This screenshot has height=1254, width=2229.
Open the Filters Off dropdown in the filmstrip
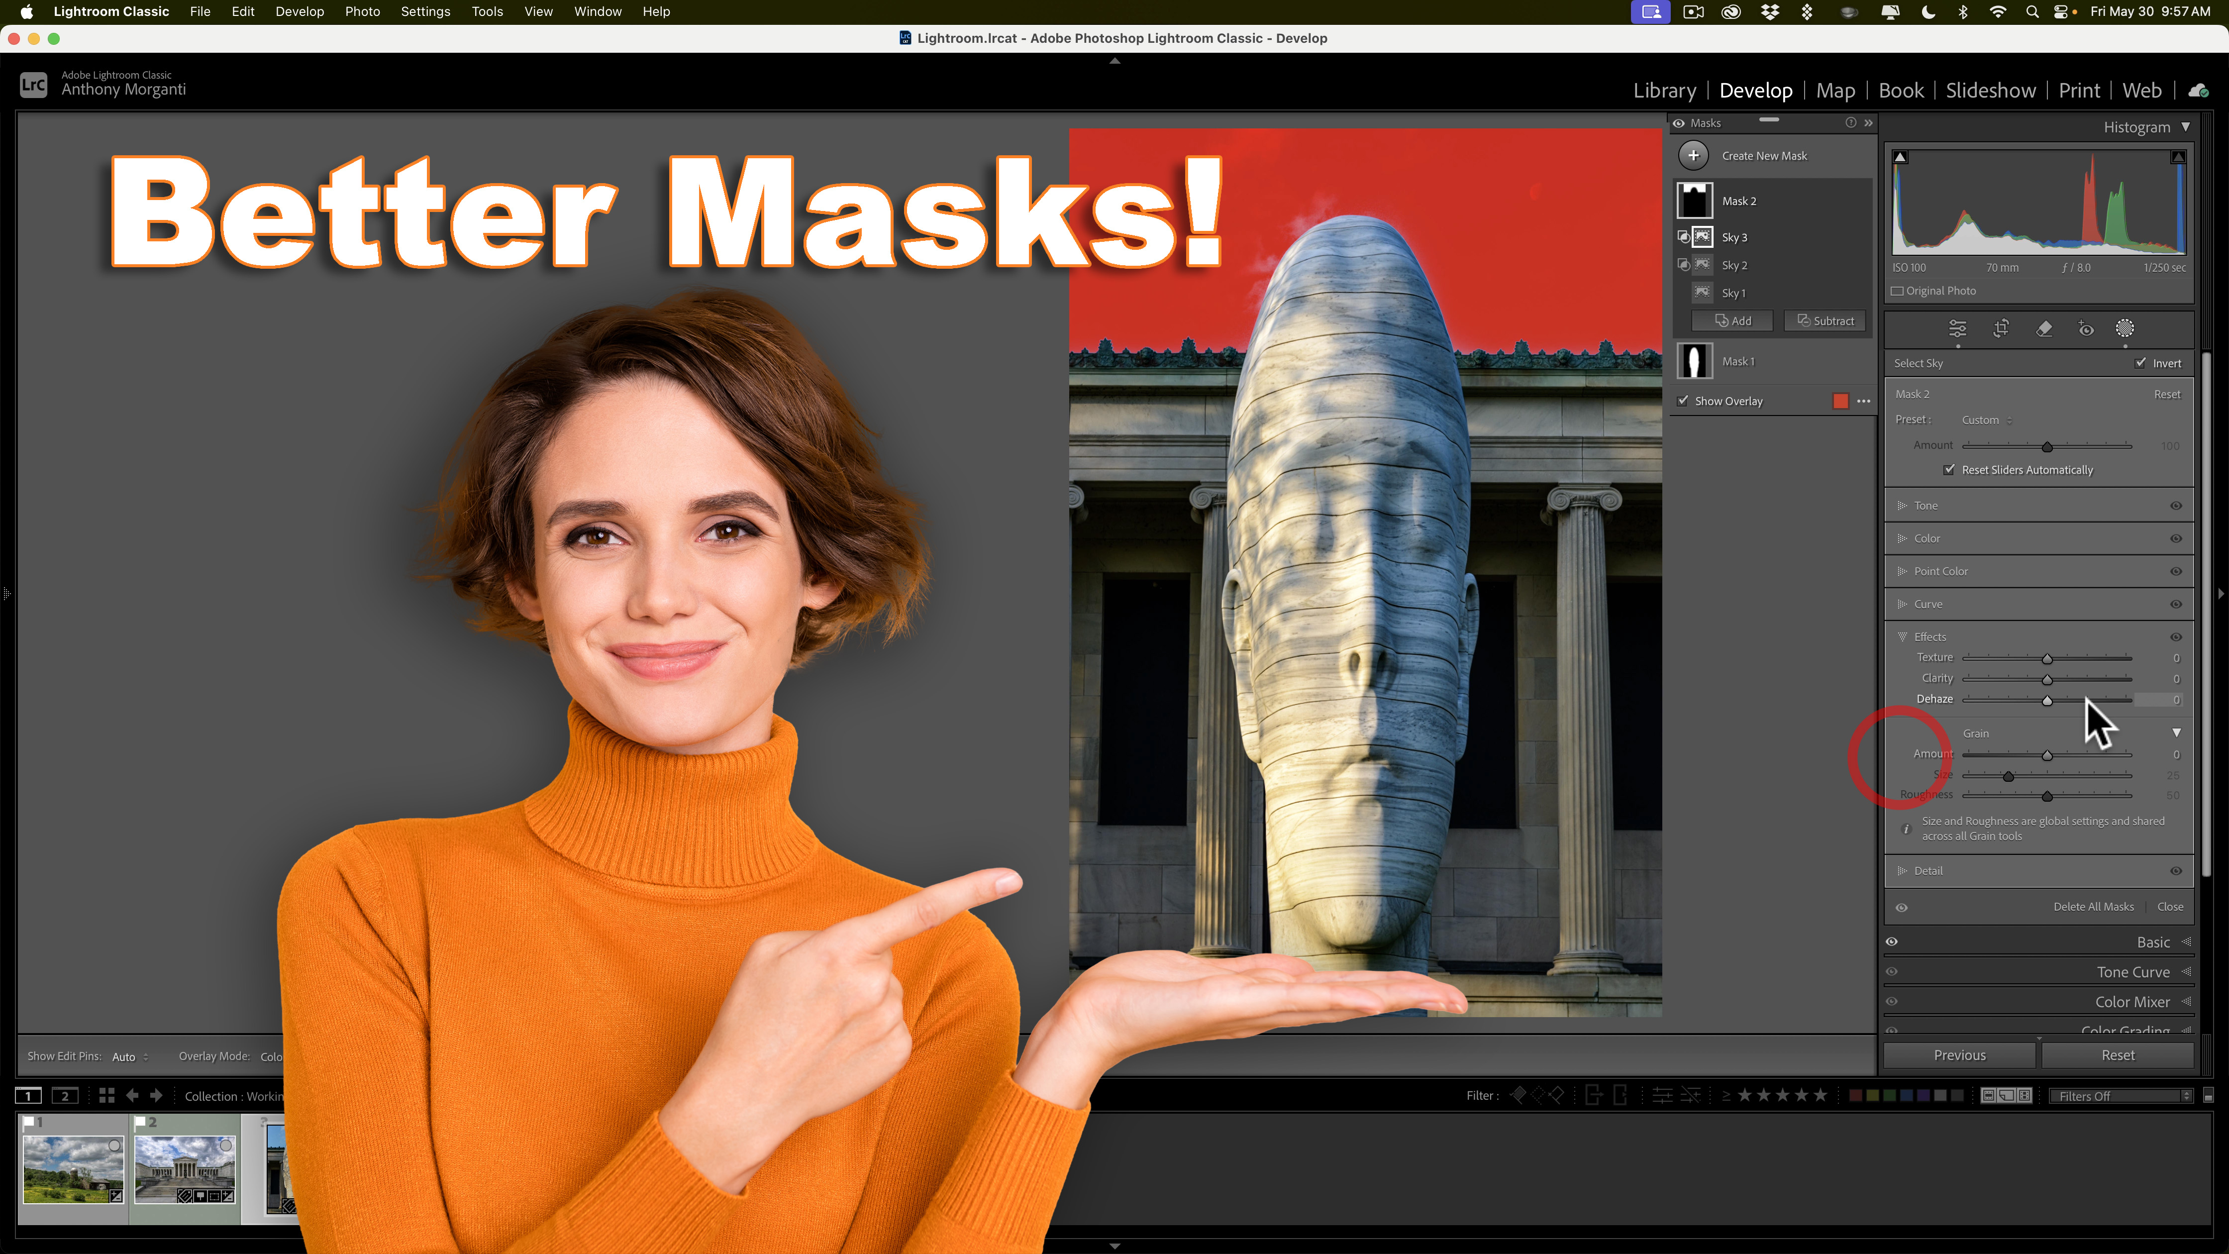2118,1095
